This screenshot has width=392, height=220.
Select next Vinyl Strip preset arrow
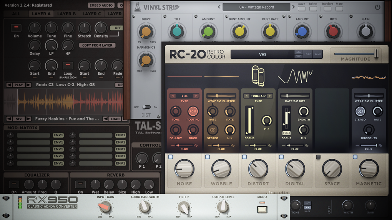coord(294,7)
